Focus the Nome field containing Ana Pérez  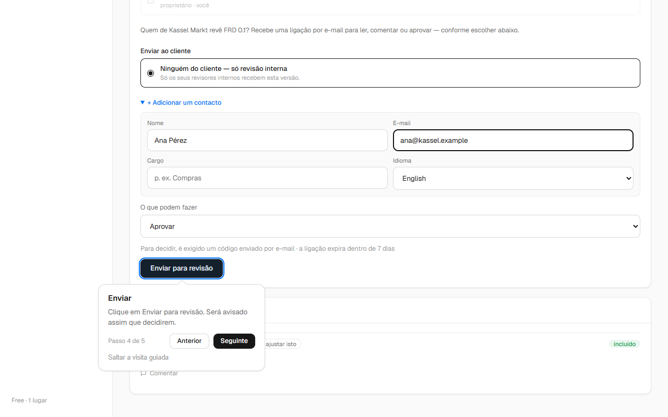click(267, 140)
